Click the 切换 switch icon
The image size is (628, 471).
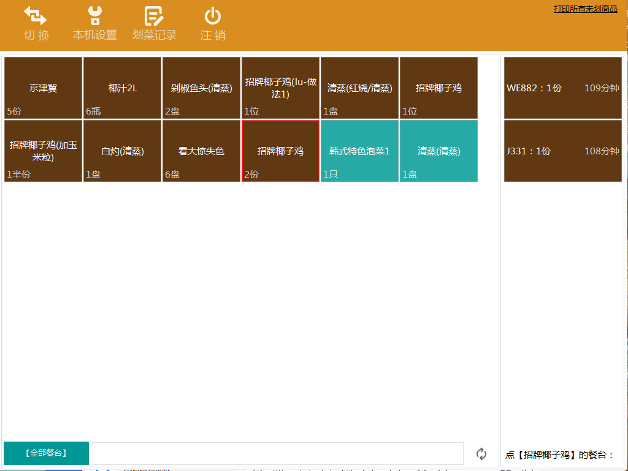tap(36, 17)
